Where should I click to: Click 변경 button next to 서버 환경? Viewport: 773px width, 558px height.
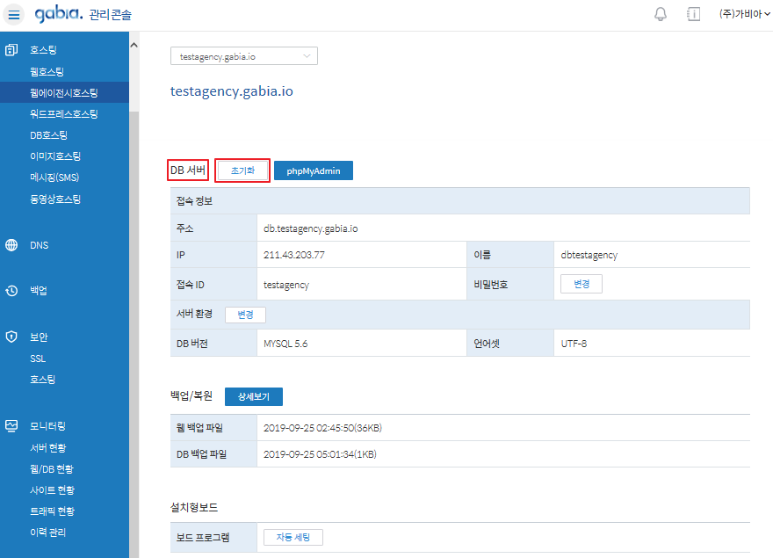[245, 315]
